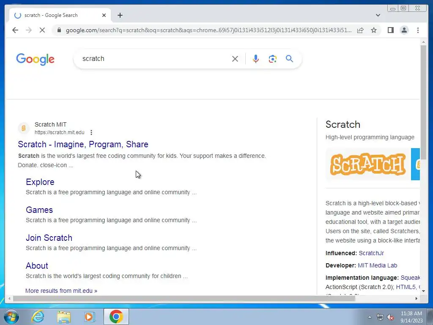Screen dimensions: 433x325
Task: Open the Explore sitelink
Action: pyautogui.click(x=40, y=182)
